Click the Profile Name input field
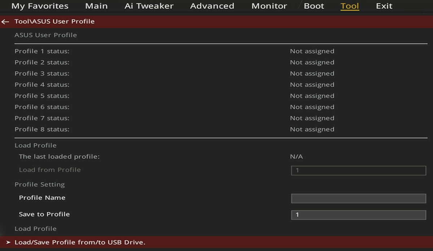The width and height of the screenshot is (433, 251). coord(359,198)
